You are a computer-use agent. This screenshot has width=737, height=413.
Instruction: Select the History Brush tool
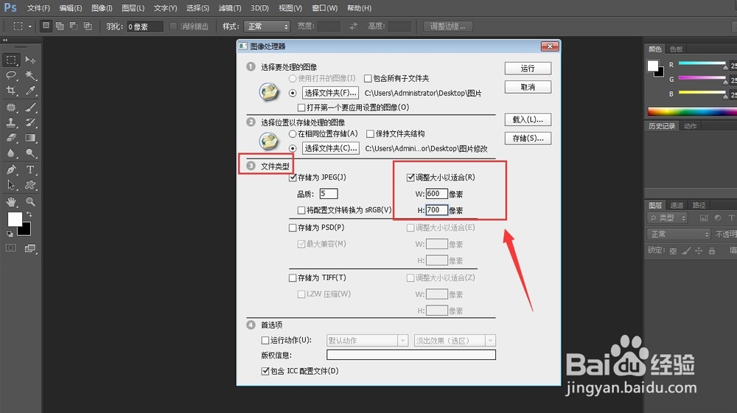[x=30, y=122]
